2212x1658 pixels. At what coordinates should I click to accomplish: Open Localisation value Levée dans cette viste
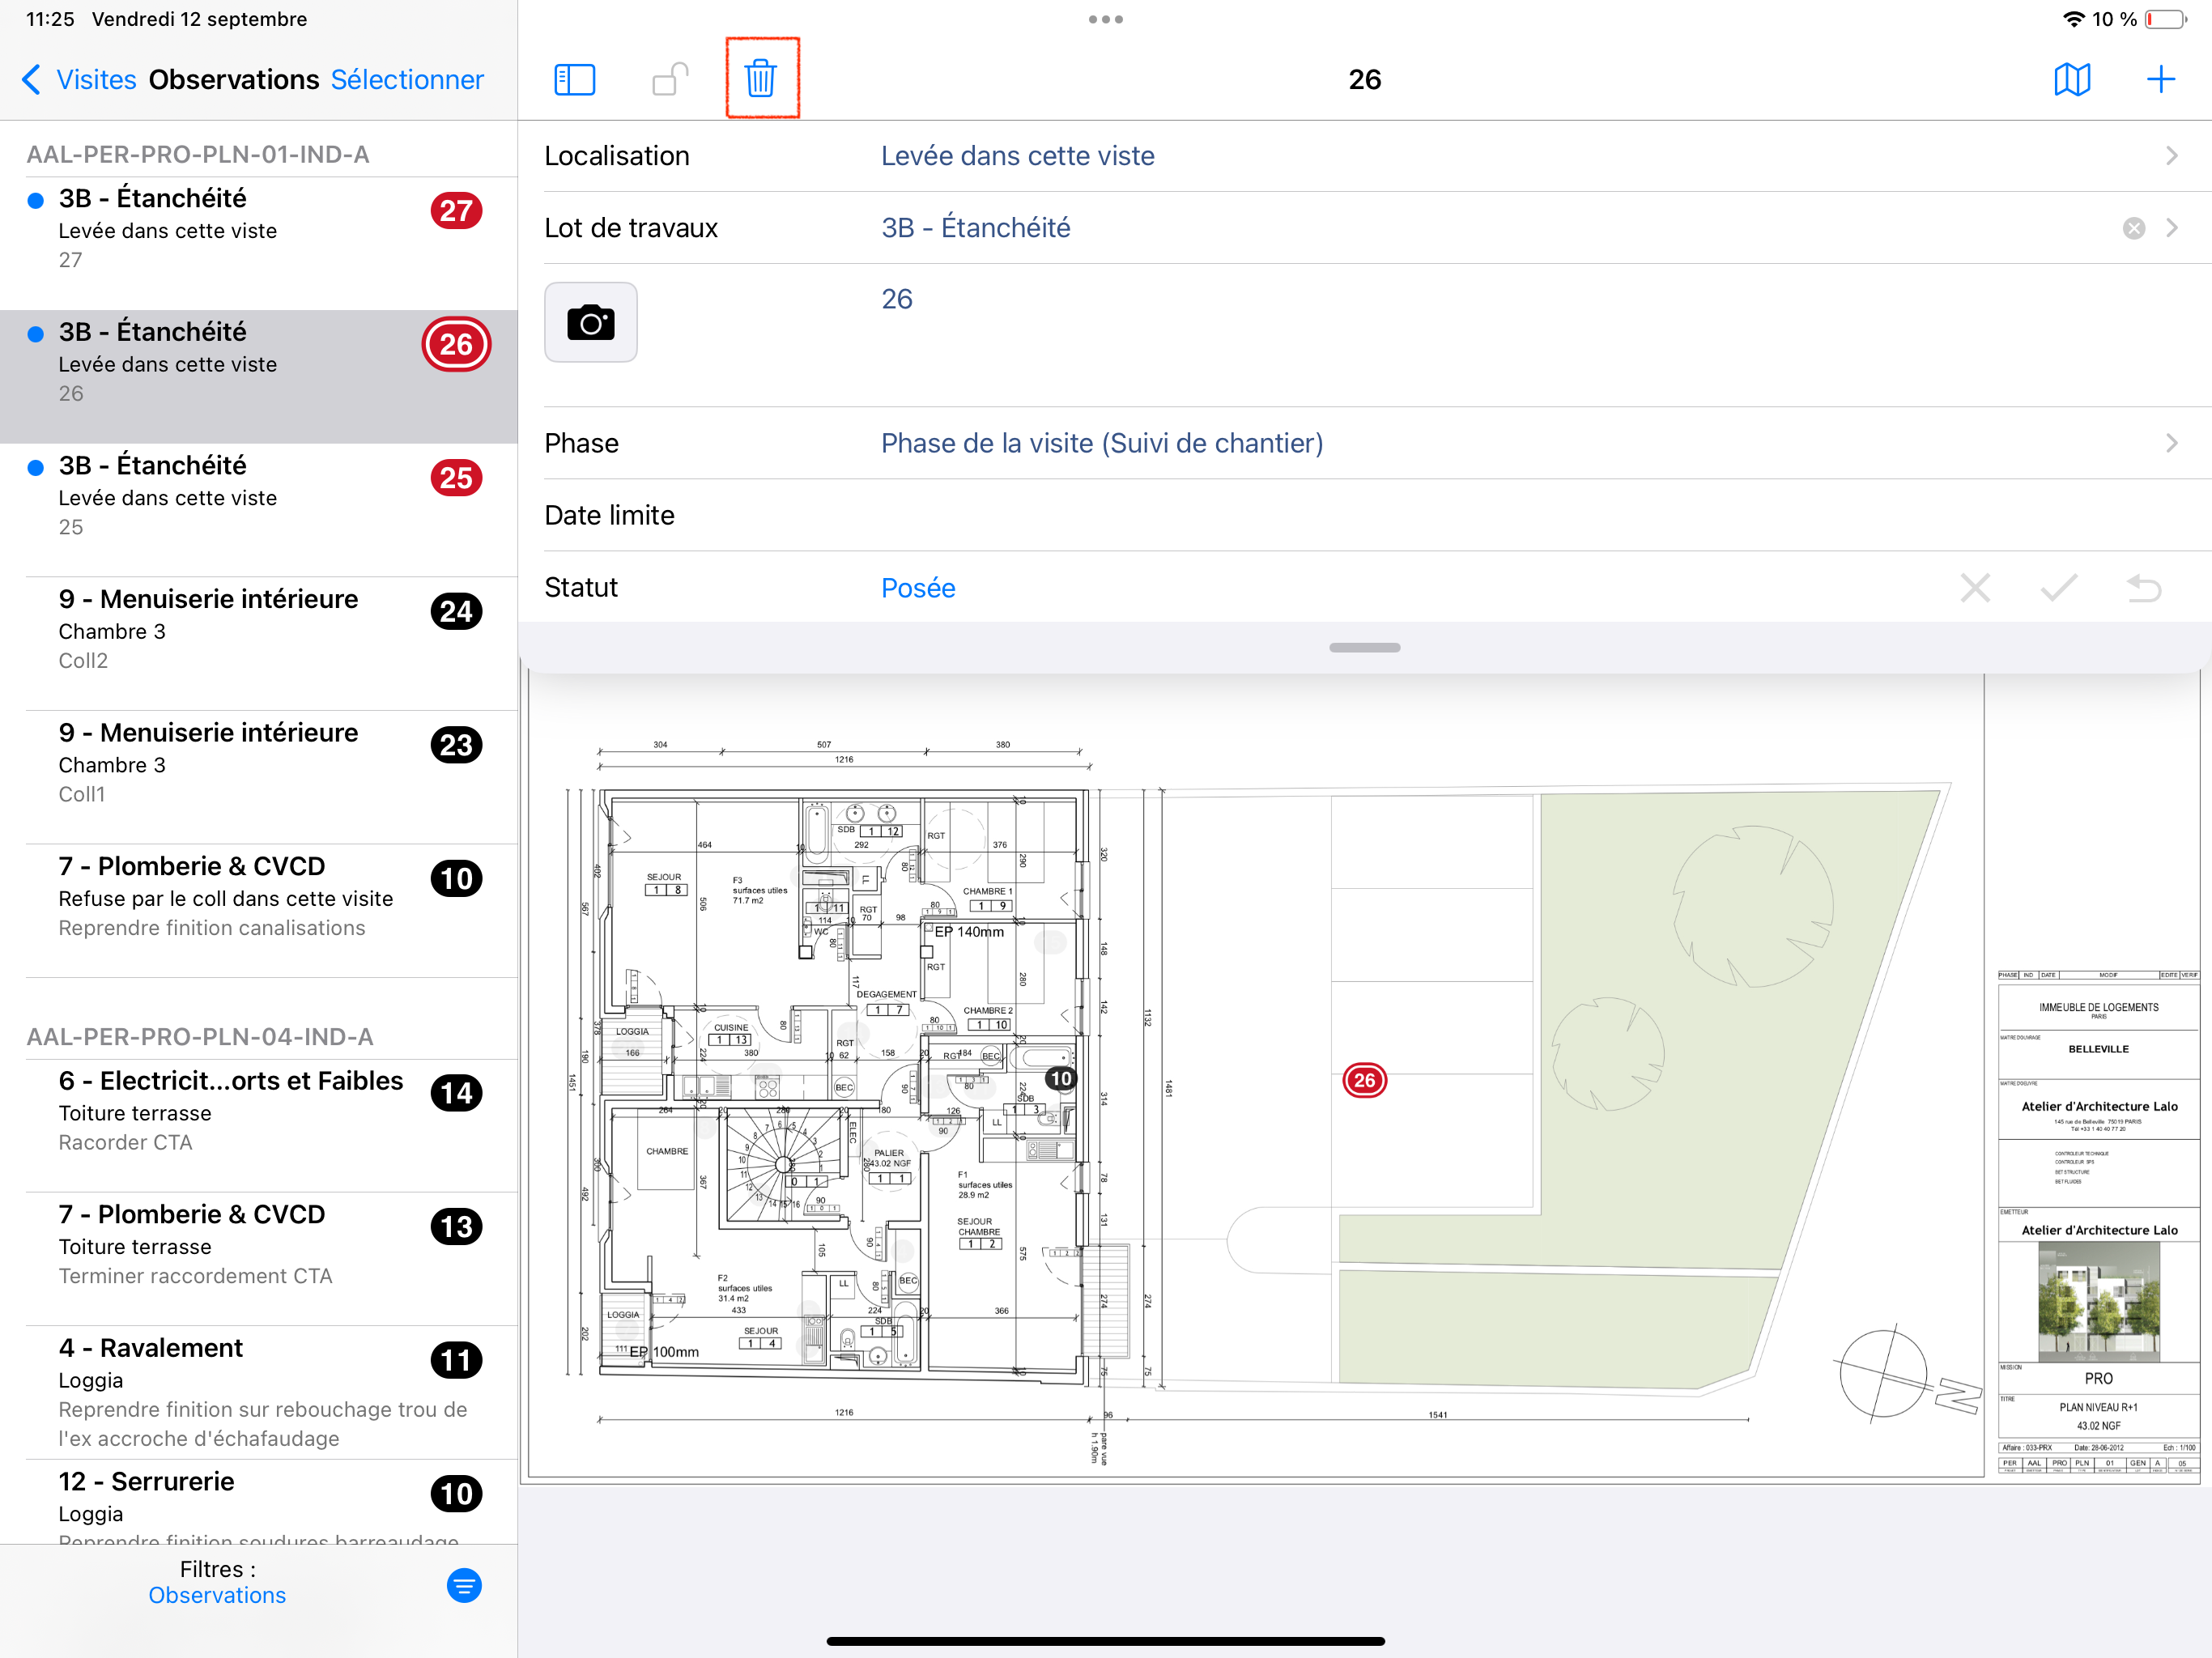(1017, 156)
